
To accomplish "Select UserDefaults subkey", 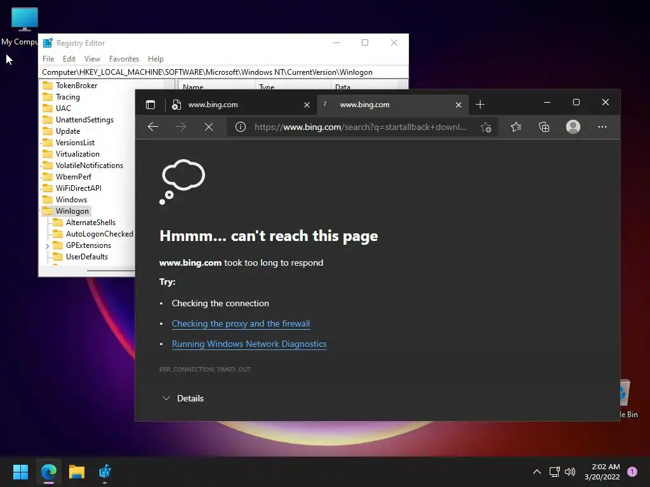I will tap(86, 257).
